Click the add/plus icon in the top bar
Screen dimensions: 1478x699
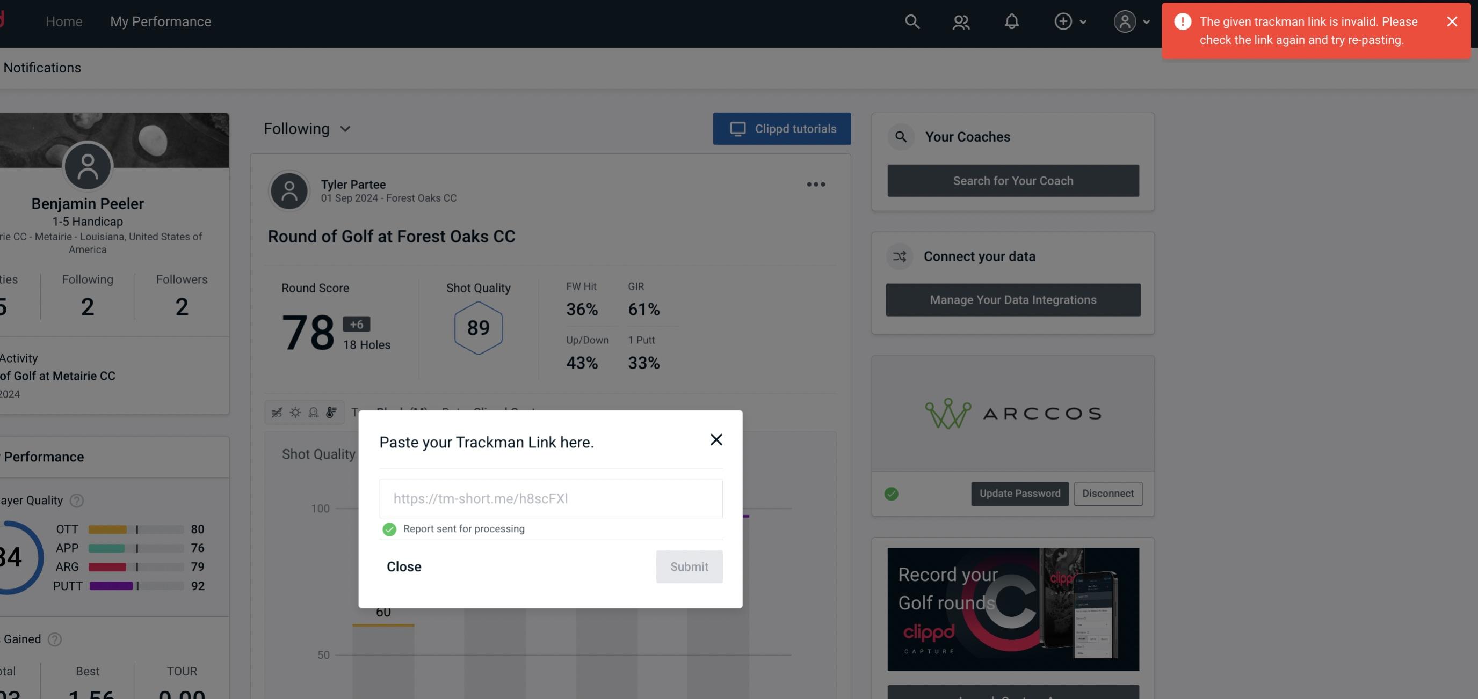point(1062,21)
